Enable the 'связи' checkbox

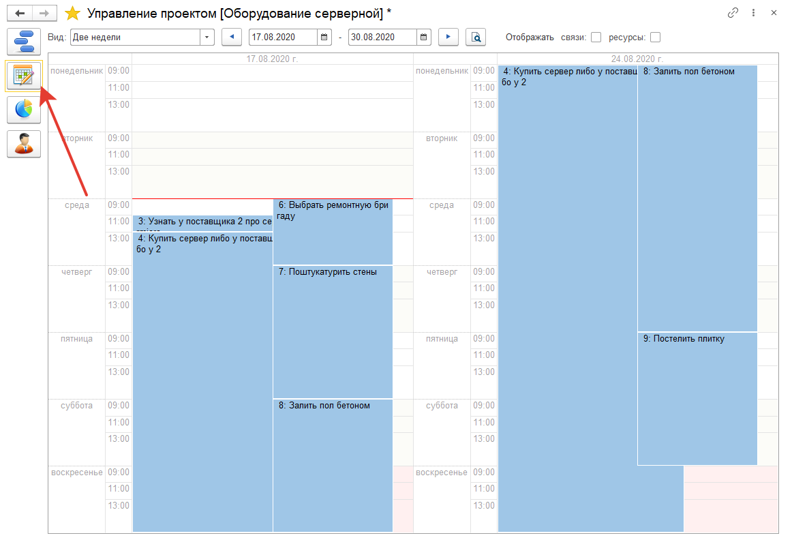click(x=596, y=37)
